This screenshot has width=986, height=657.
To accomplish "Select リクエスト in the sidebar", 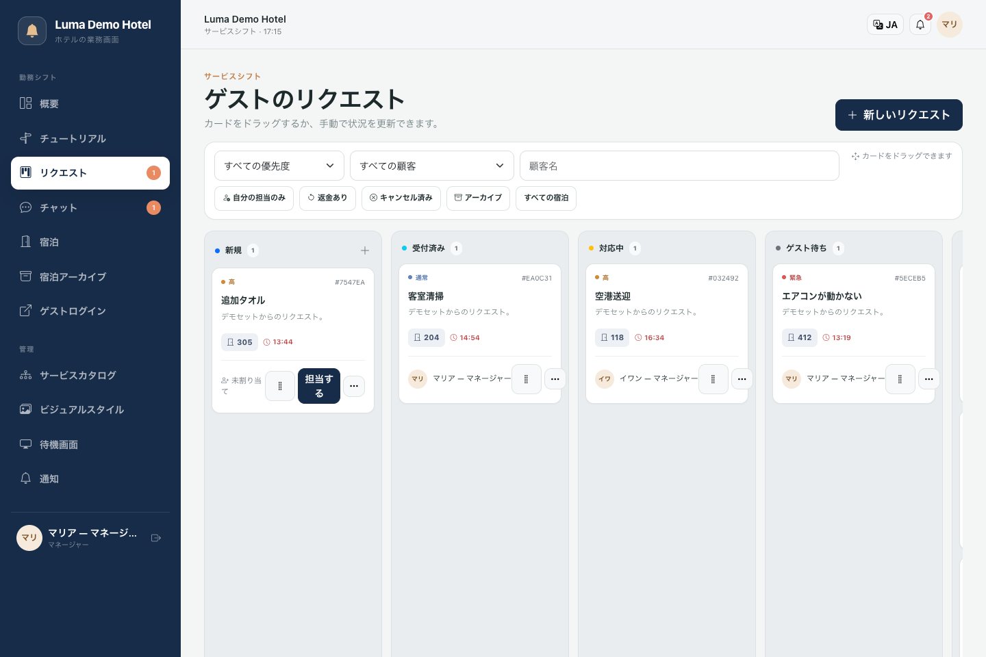I will (x=90, y=173).
